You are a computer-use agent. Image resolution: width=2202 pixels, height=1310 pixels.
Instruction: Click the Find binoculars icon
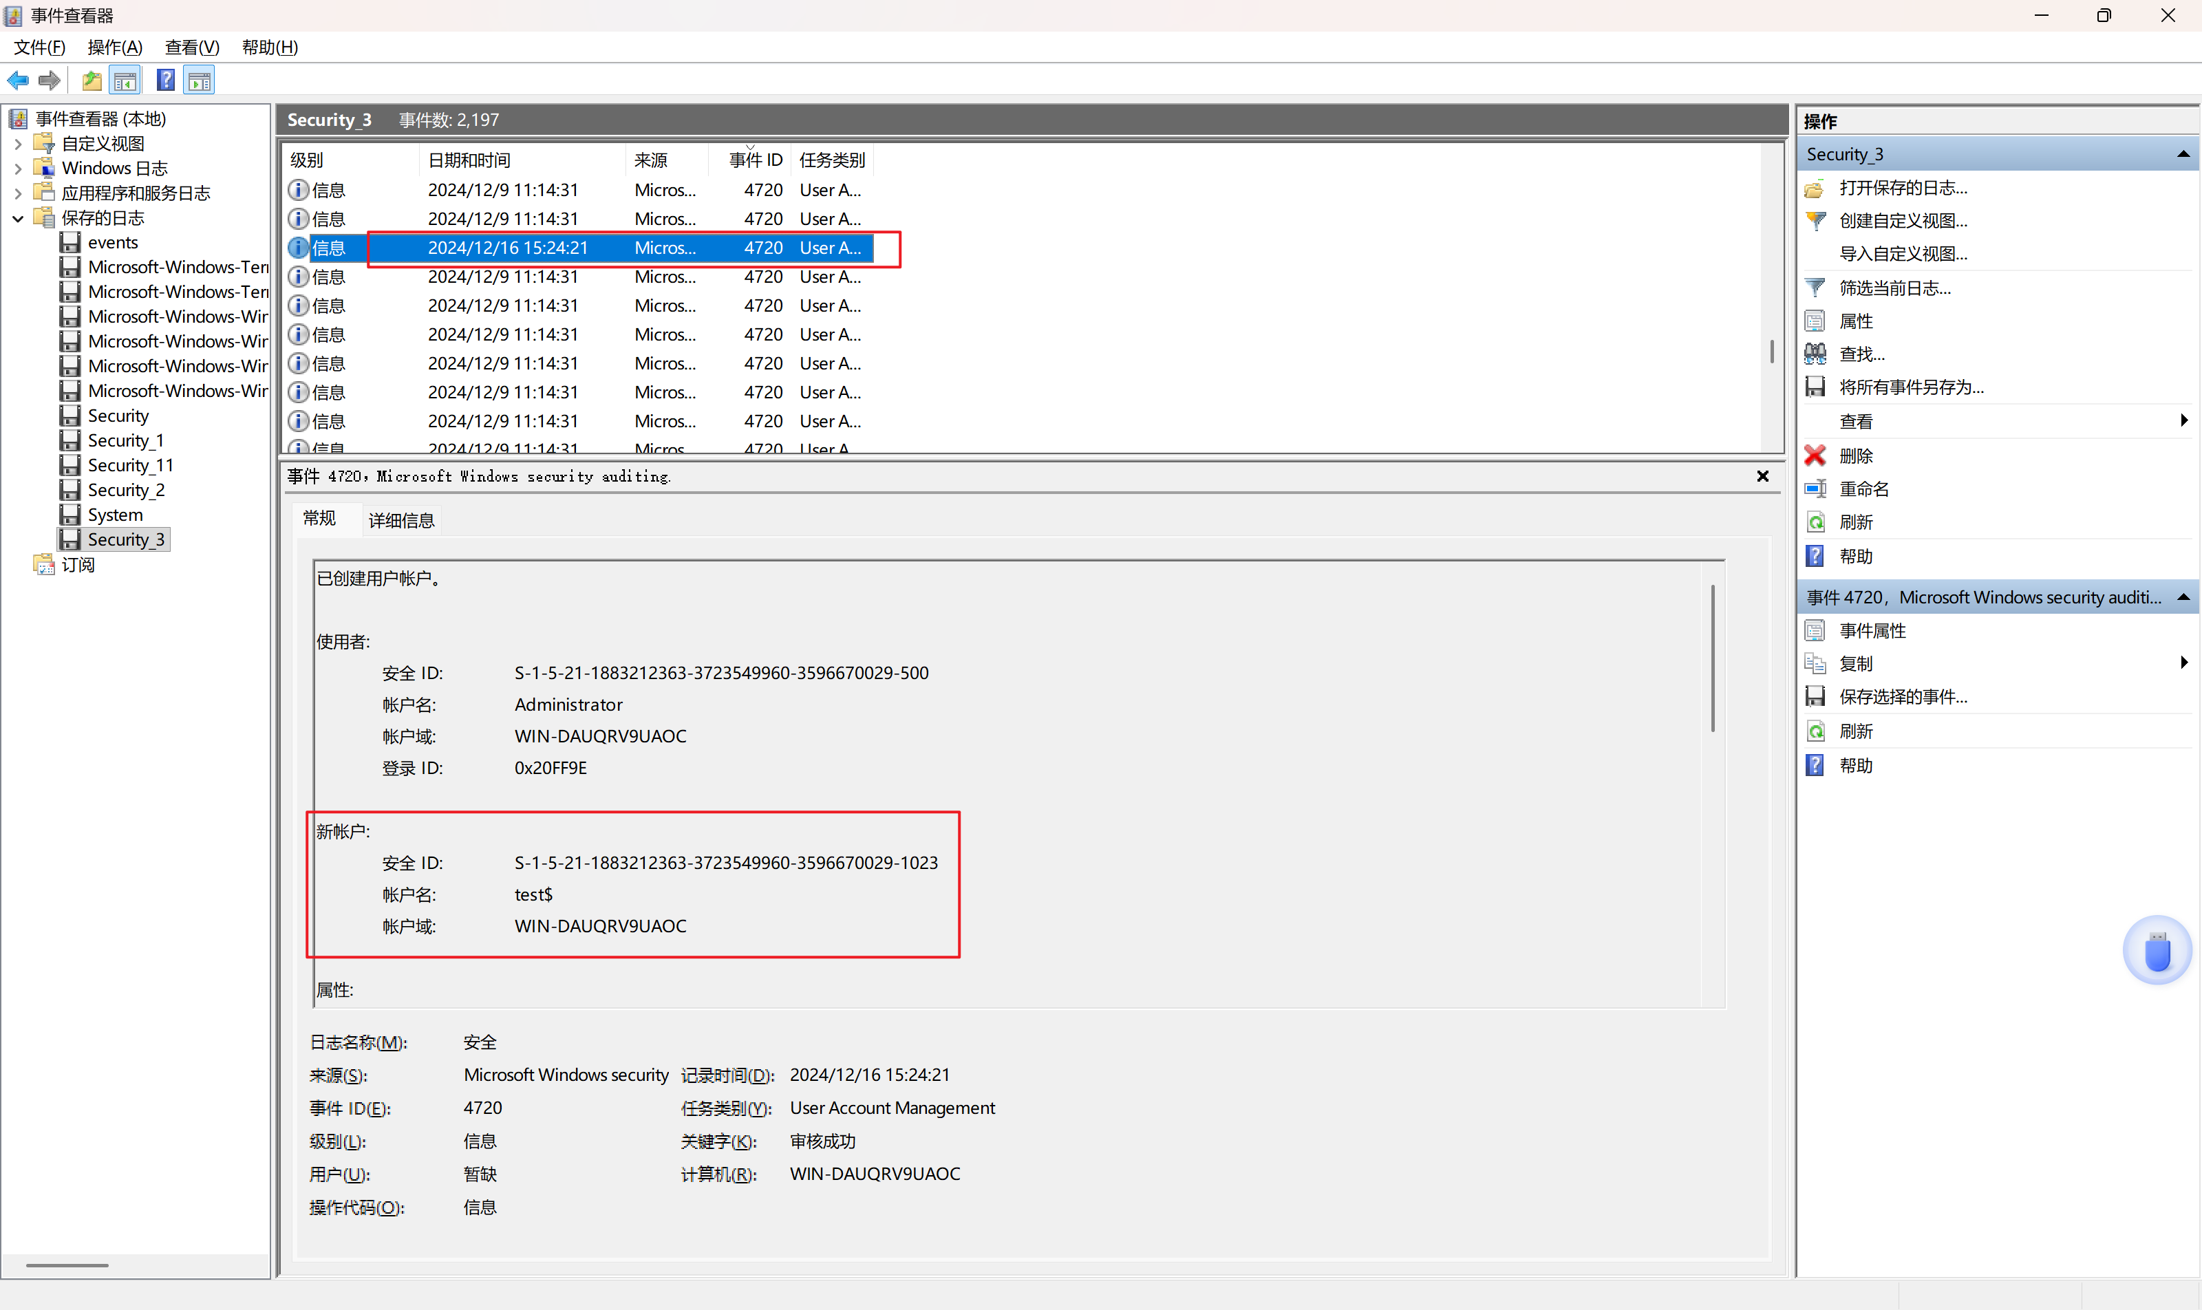(x=1815, y=354)
